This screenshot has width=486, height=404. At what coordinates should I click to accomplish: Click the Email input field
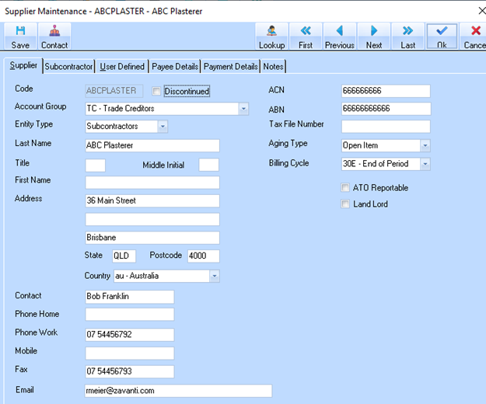coord(178,391)
